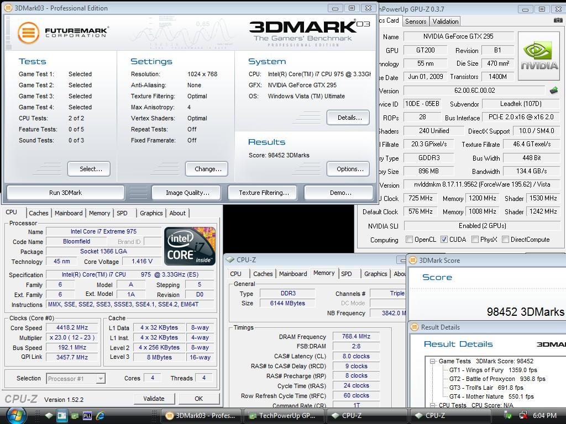
Task: Click the Core Speed 4418.2 MHz value
Action: [x=72, y=328]
